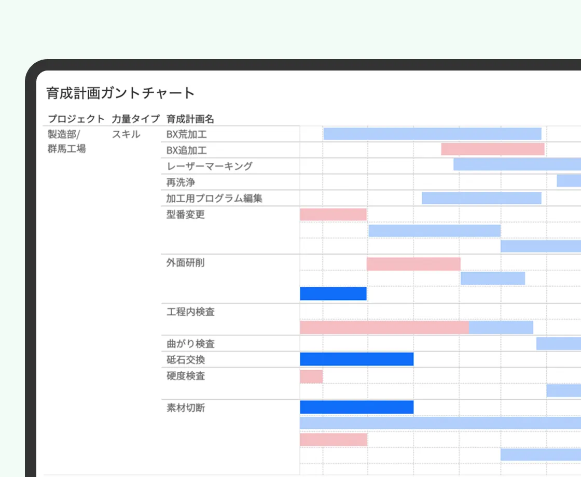Select the レーザーマーキング row label

[x=210, y=166]
